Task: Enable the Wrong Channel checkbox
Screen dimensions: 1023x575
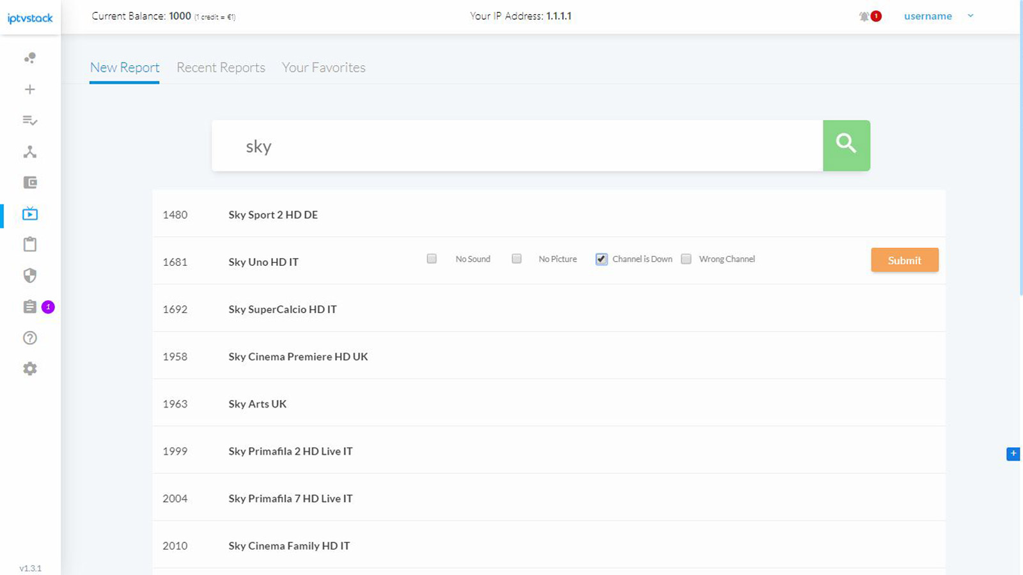Action: [x=686, y=259]
